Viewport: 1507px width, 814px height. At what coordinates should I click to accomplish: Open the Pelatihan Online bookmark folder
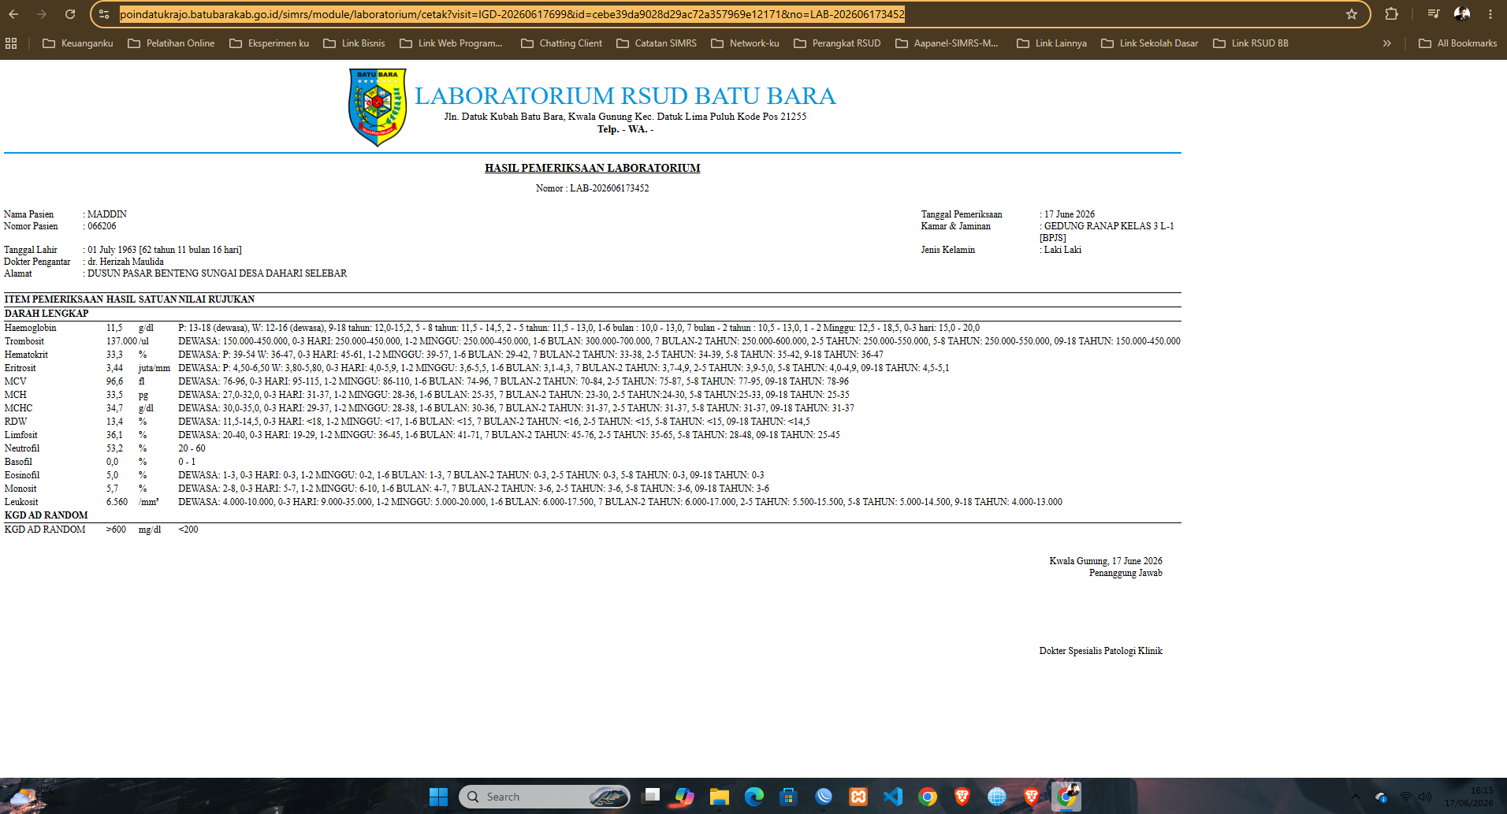point(171,43)
